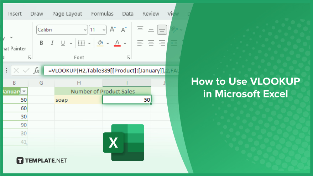The width and height of the screenshot is (313, 176).
Task: Open Clipboard dialog launcher
Action: coord(30,57)
